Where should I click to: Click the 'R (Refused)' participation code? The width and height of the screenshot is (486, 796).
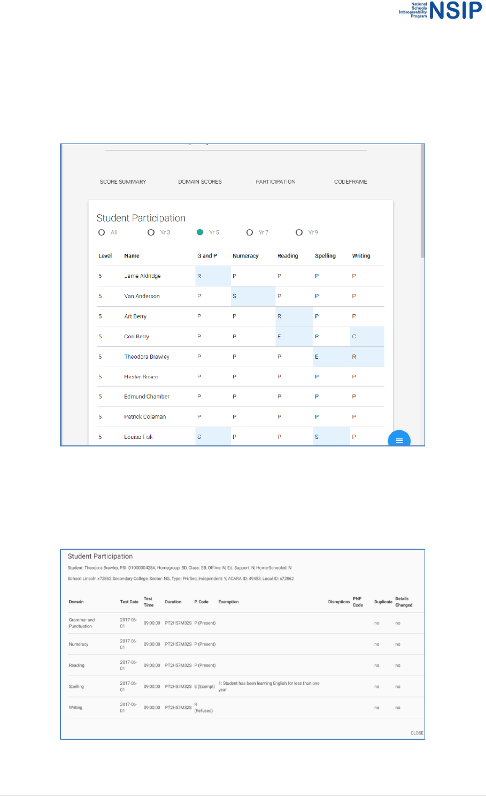point(203,708)
